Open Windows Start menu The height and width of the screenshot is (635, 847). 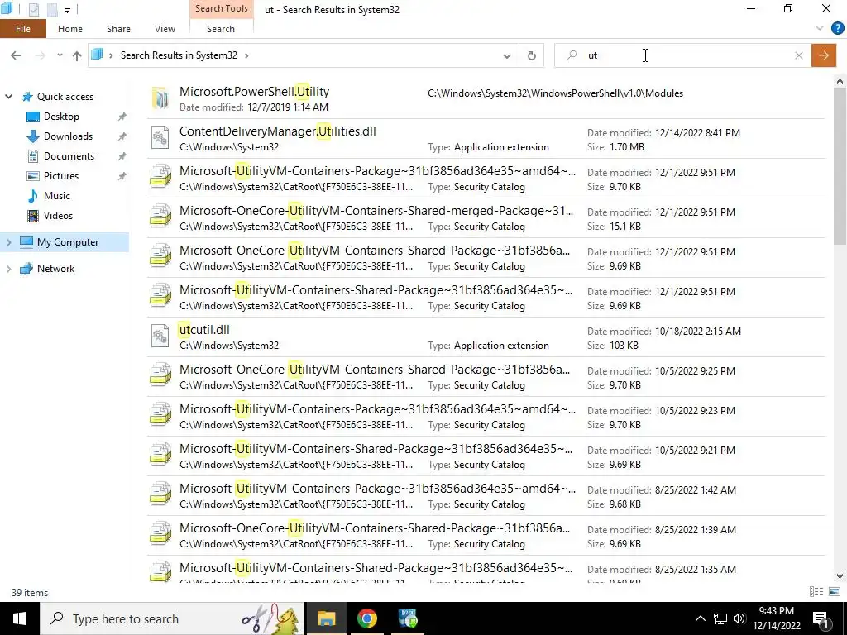(20, 618)
